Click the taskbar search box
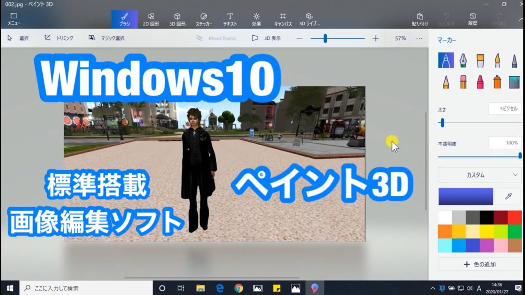Image resolution: width=525 pixels, height=295 pixels. click(86, 288)
